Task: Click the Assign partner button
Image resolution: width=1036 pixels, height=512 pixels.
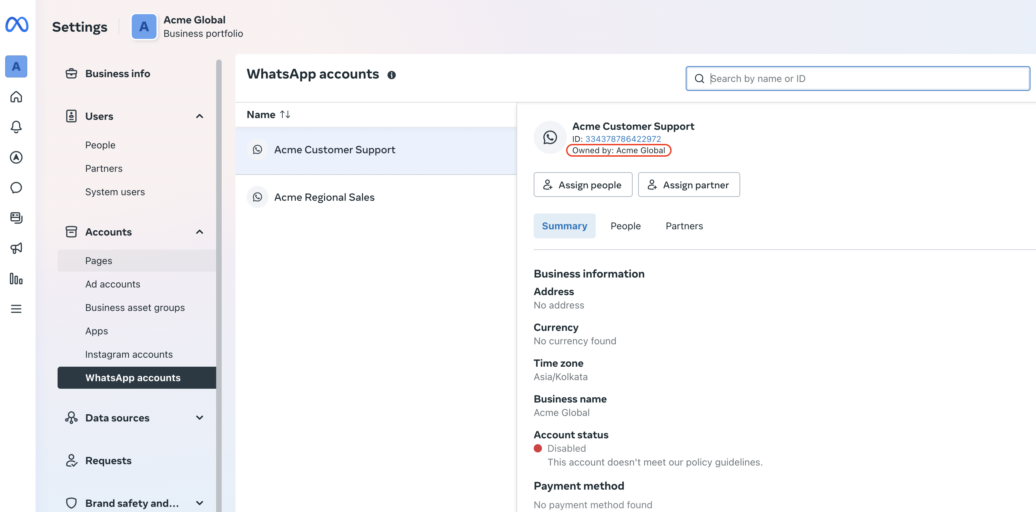Action: tap(688, 185)
